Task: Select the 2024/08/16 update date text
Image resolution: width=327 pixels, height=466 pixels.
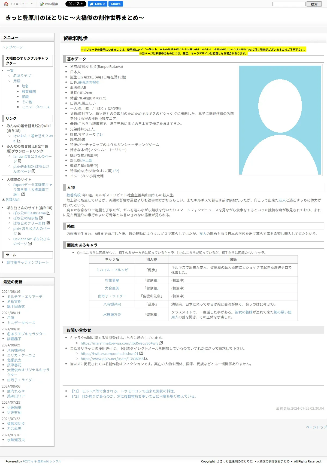Action: tap(11, 291)
